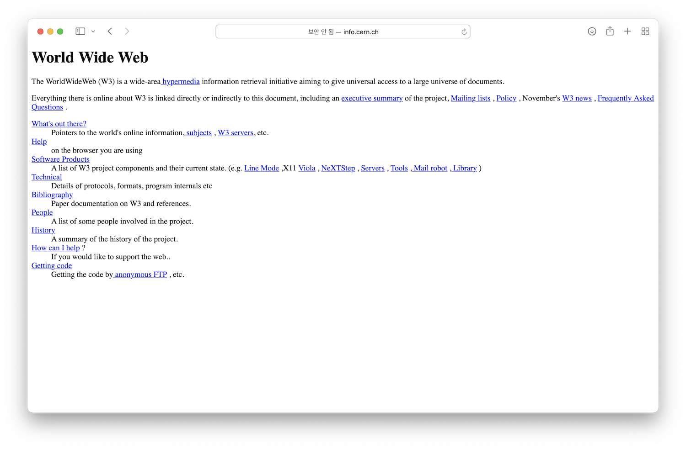Toggle the Safari sidebar
The image size is (686, 449).
(x=80, y=32)
